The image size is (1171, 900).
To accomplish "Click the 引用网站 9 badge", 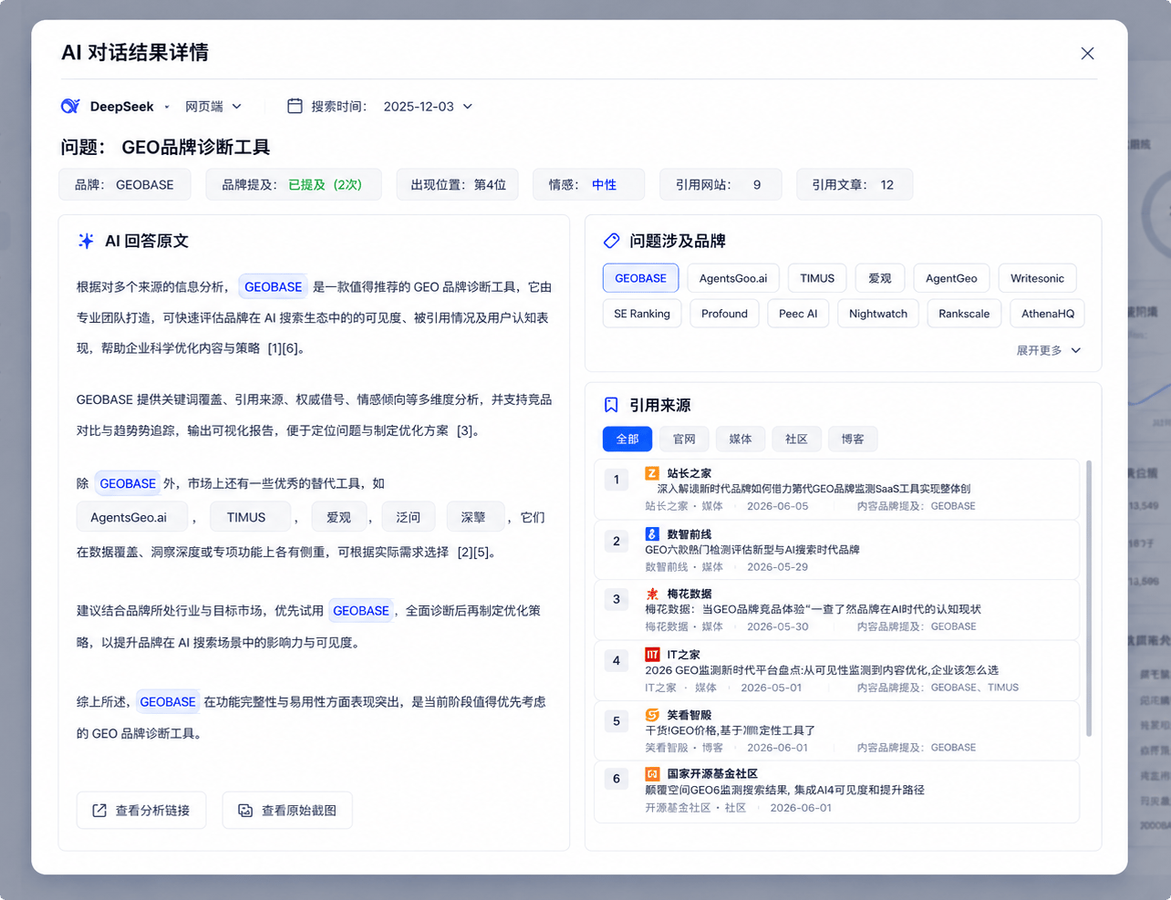I will point(720,184).
